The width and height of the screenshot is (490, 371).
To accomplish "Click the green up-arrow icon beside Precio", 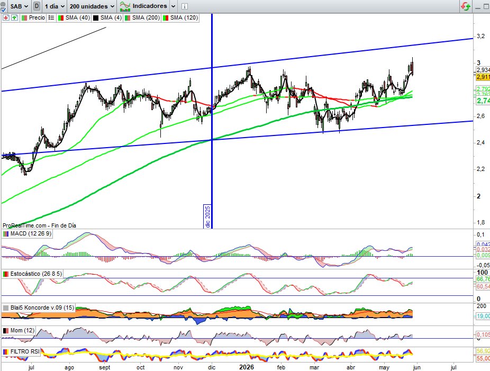I will pos(14,17).
